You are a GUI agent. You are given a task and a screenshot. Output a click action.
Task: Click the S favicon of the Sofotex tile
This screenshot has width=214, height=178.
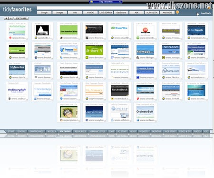pyautogui.click(x=112, y=120)
